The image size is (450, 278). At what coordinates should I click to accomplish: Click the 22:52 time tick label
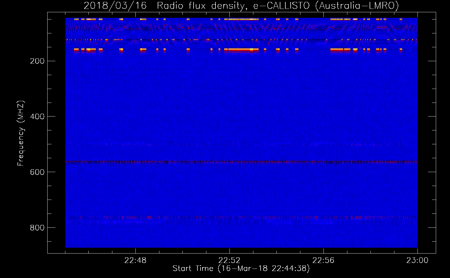click(x=229, y=260)
